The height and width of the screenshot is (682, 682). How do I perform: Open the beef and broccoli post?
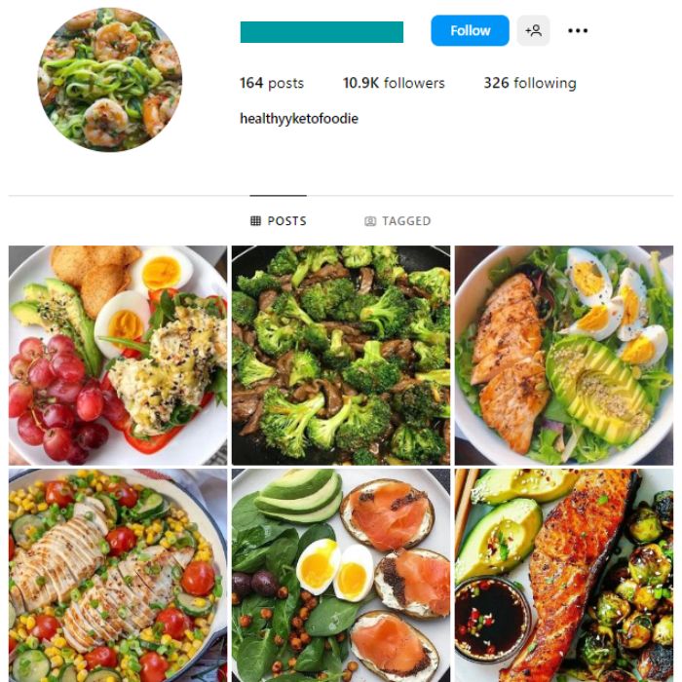point(341,356)
